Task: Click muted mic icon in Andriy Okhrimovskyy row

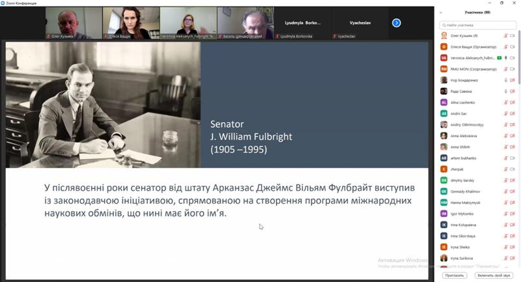Action: (x=506, y=124)
